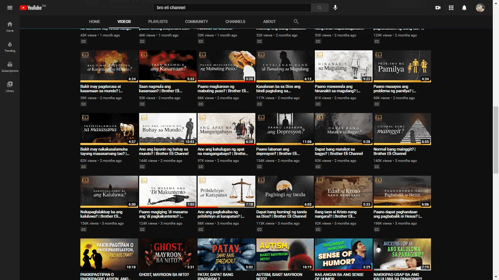Open 'Patay, Dapat bang Ipagdasal' thumbnail
The height and width of the screenshot is (280, 499).
tap(226, 254)
